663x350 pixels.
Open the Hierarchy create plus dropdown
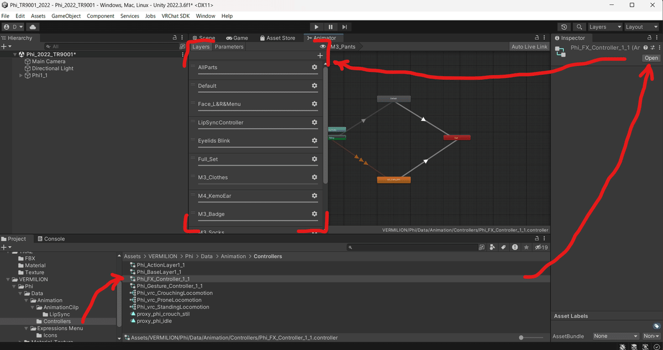point(6,46)
